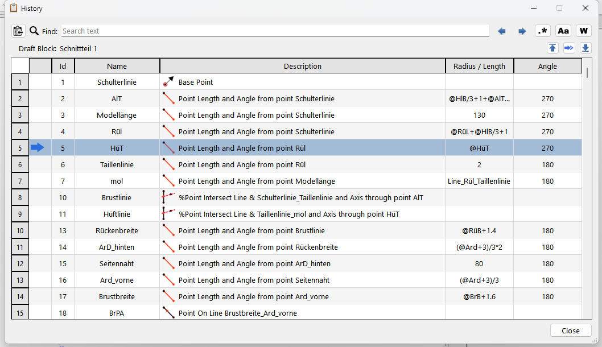Select the Taillenlinie row in the table
The width and height of the screenshot is (602, 347).
117,165
